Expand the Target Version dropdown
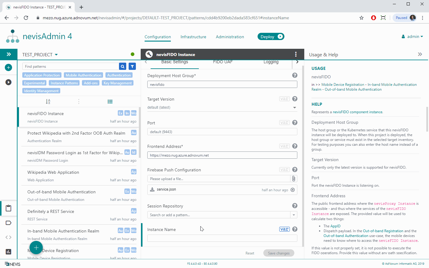The height and width of the screenshot is (268, 429). 294,108
